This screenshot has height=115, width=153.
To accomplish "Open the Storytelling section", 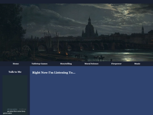I will 66,64.
